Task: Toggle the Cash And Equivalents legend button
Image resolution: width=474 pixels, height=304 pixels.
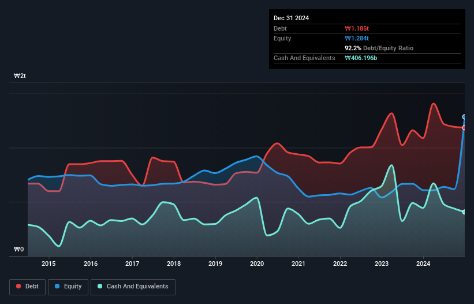Action: [133, 287]
